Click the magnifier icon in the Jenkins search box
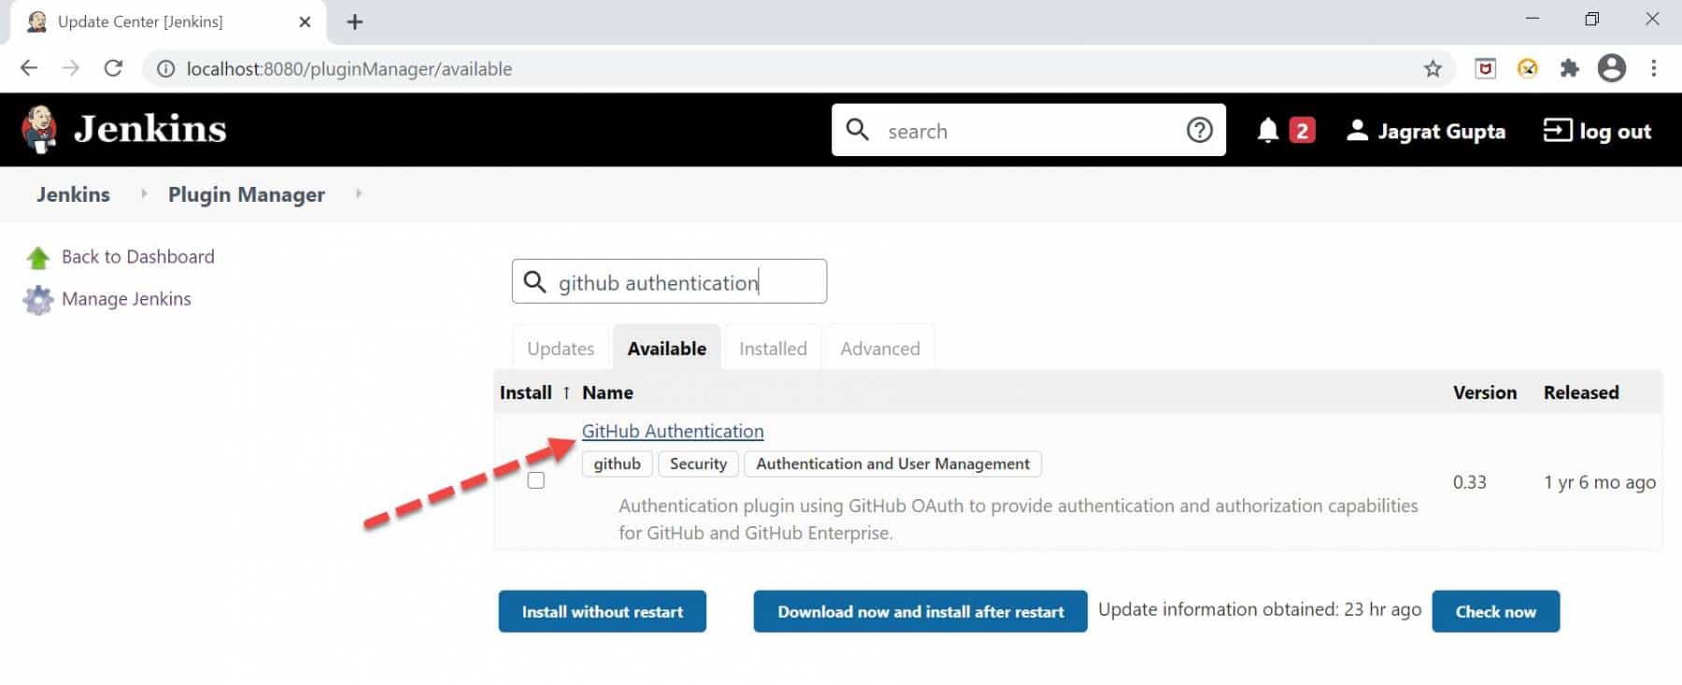This screenshot has width=1682, height=685. 857,129
